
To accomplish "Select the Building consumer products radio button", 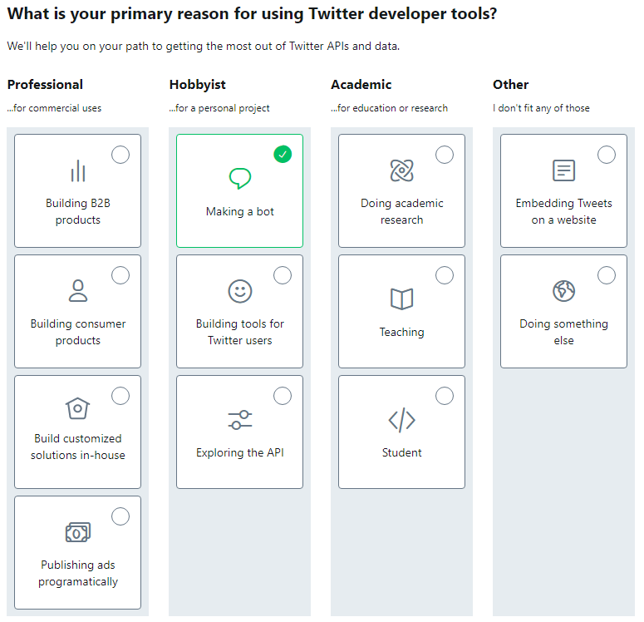I will [120, 275].
